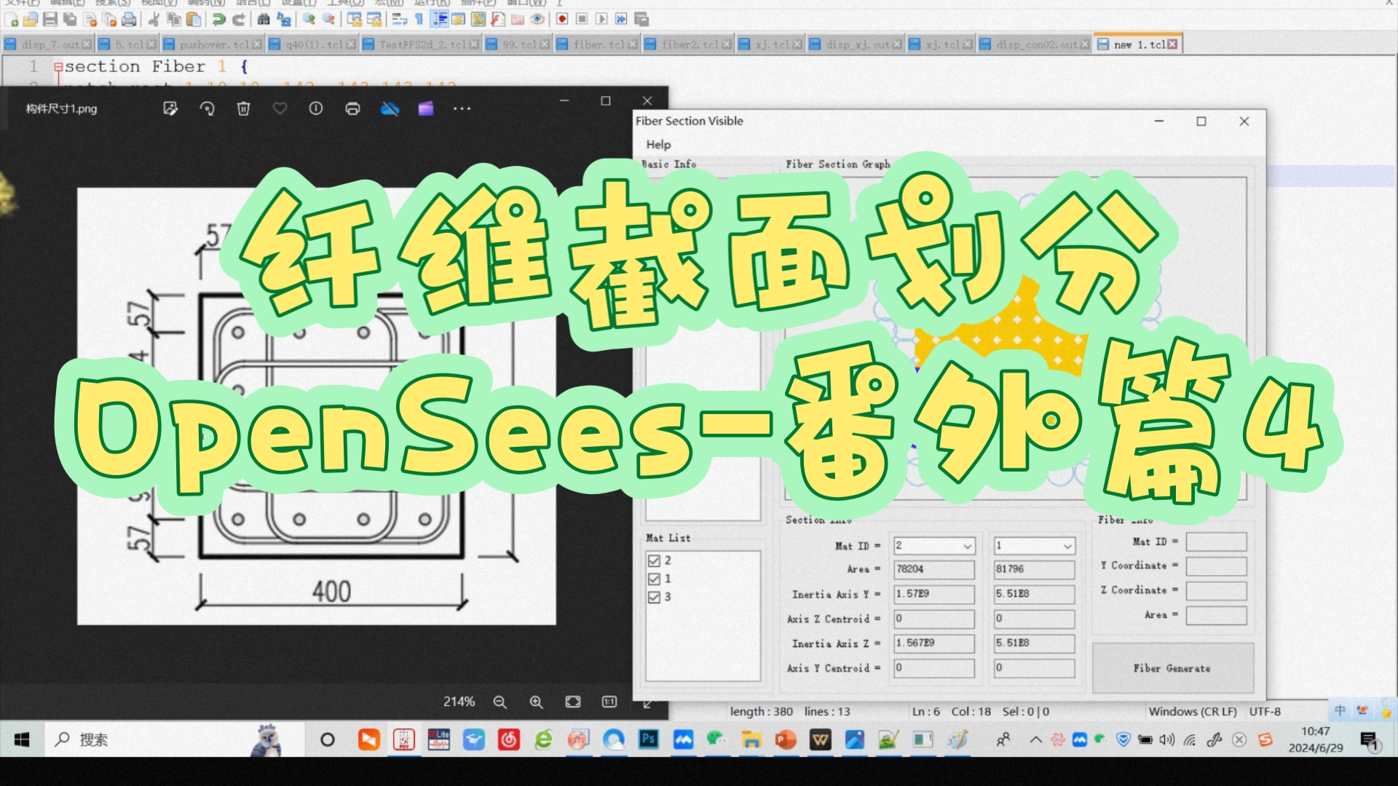Viewport: 1398px width, 786px height.
Task: Switch to the fiber2.tcl tab
Action: point(688,44)
